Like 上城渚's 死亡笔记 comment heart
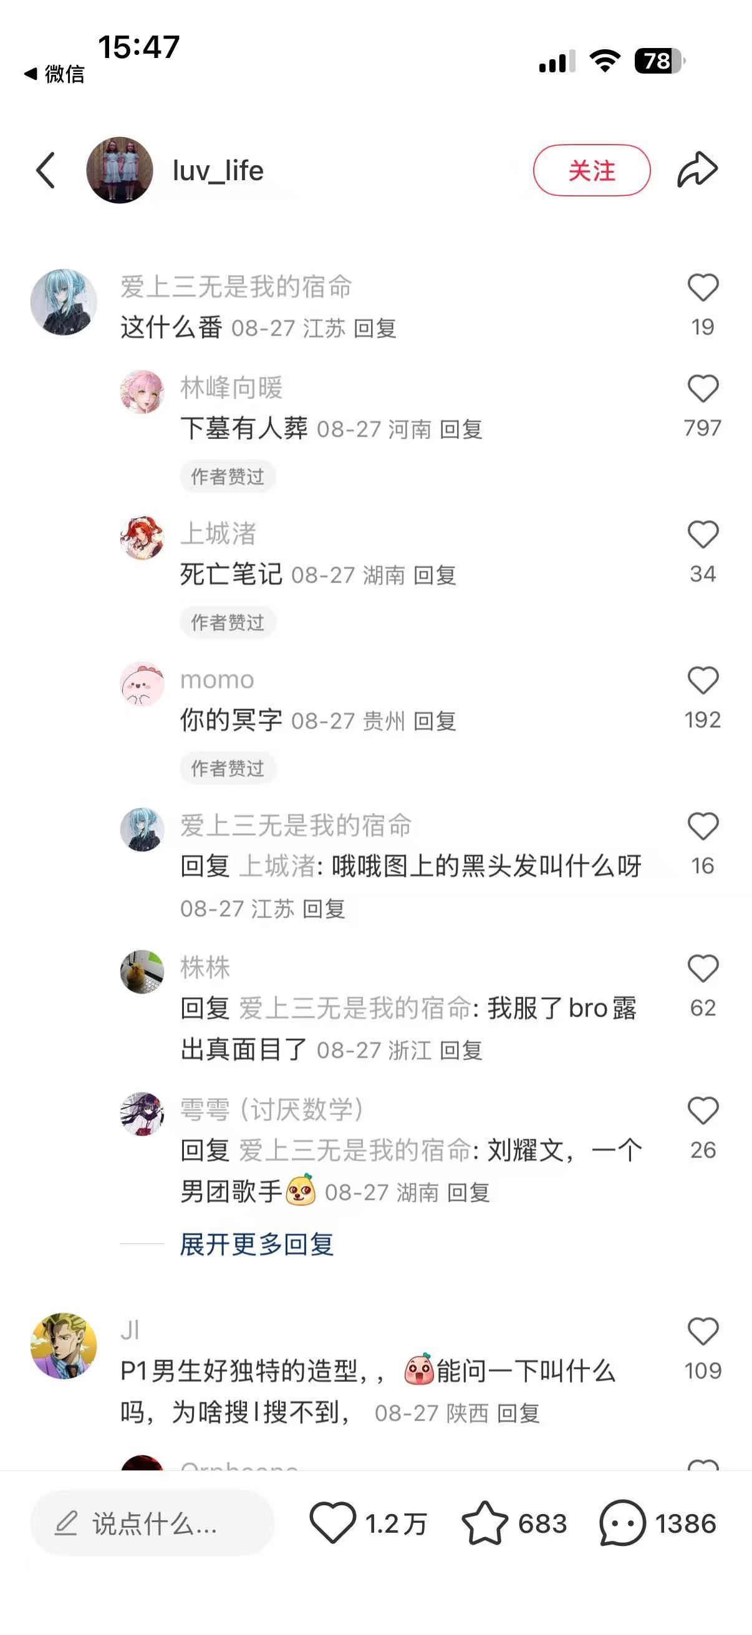Screen dimensions: 752x1635 (x=703, y=534)
